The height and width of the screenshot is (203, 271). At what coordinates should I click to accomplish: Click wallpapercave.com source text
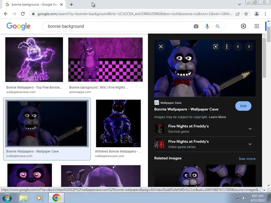[x=19, y=156]
